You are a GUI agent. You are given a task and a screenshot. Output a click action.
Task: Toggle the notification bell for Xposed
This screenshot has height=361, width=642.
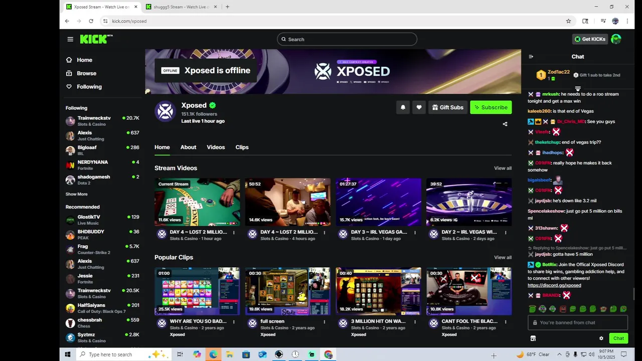click(x=403, y=107)
